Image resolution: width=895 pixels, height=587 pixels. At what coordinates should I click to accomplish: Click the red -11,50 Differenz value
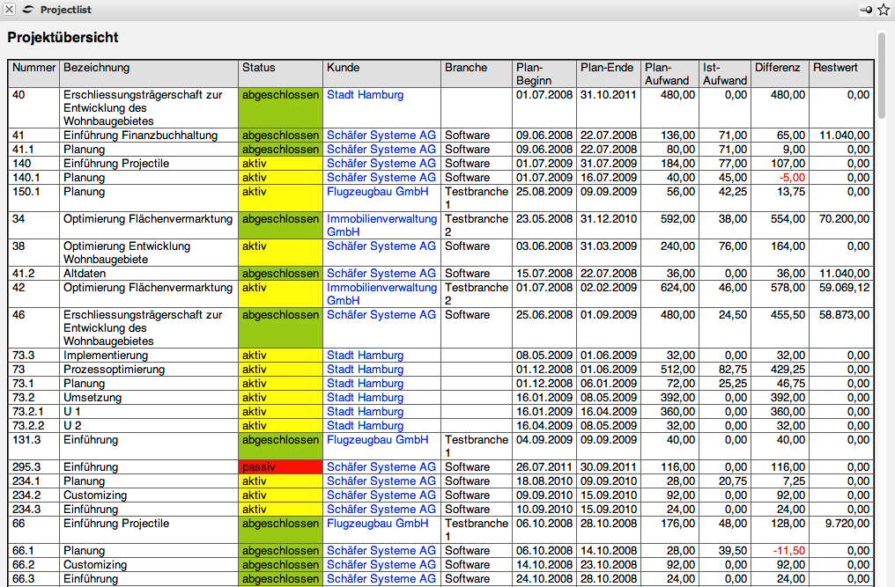coord(788,551)
